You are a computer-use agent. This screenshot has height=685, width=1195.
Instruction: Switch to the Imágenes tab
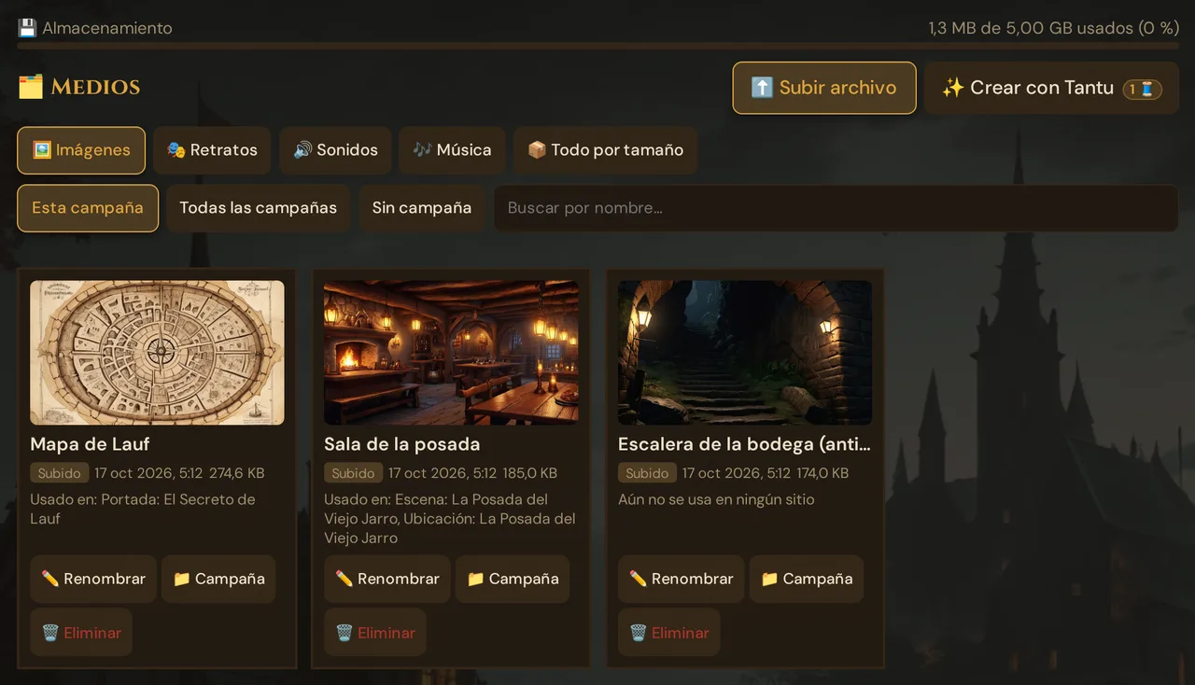click(x=81, y=150)
